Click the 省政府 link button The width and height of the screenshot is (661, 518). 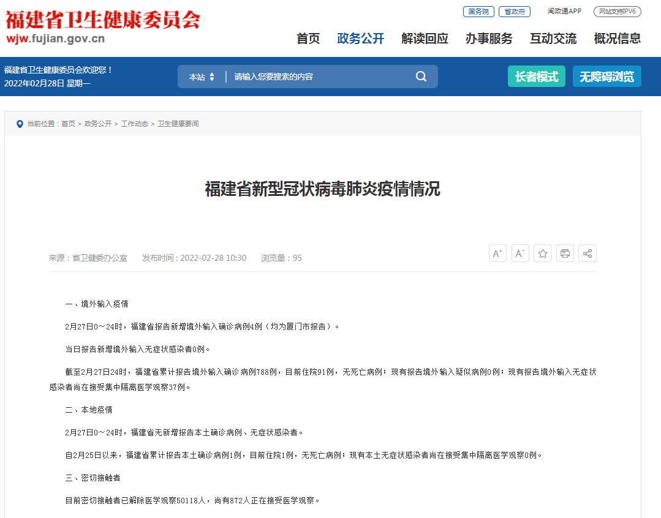pyautogui.click(x=515, y=12)
